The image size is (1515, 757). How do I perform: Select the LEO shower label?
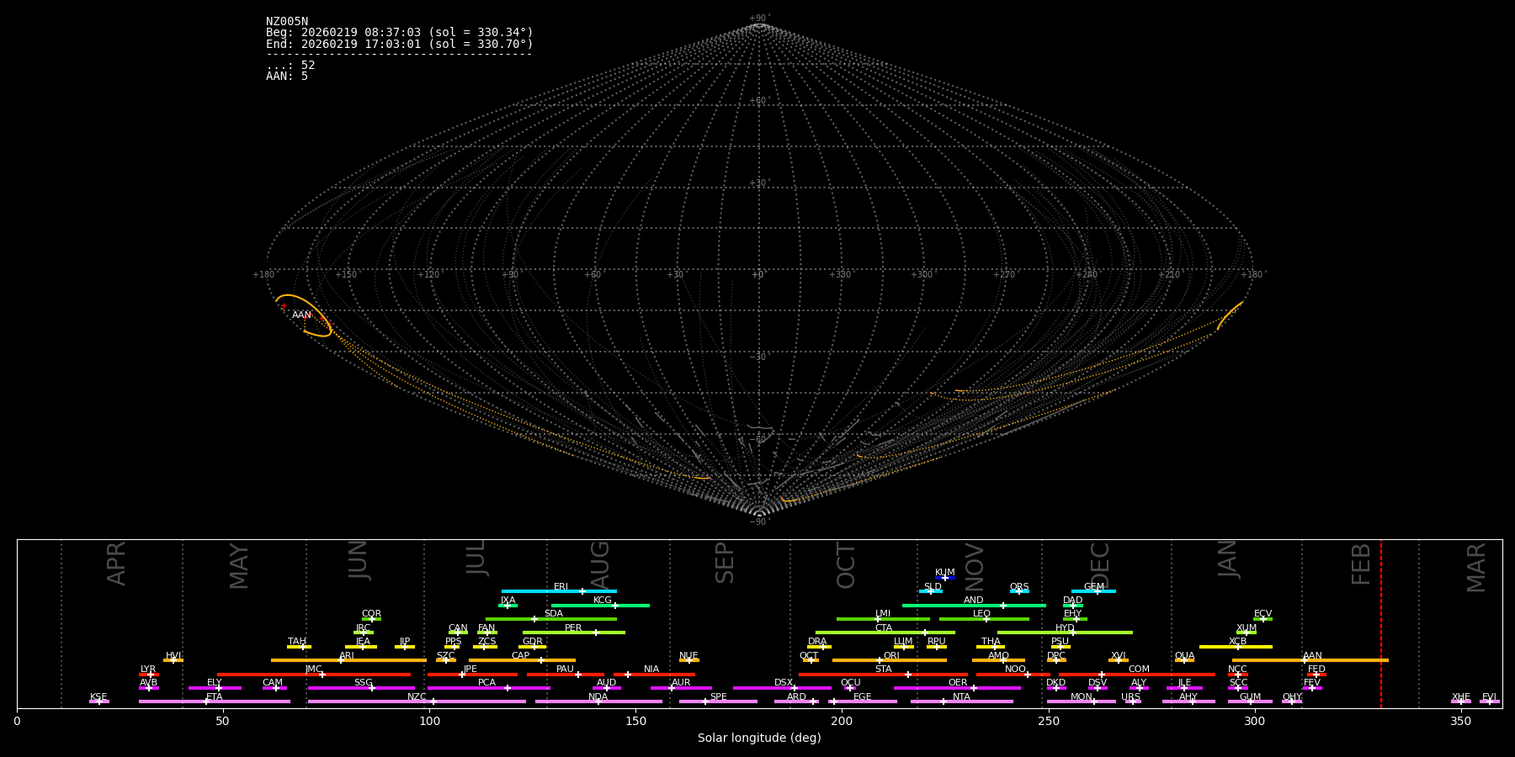982,614
